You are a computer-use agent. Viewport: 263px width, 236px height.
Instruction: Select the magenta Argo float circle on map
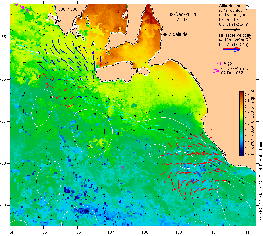click(x=122, y=167)
